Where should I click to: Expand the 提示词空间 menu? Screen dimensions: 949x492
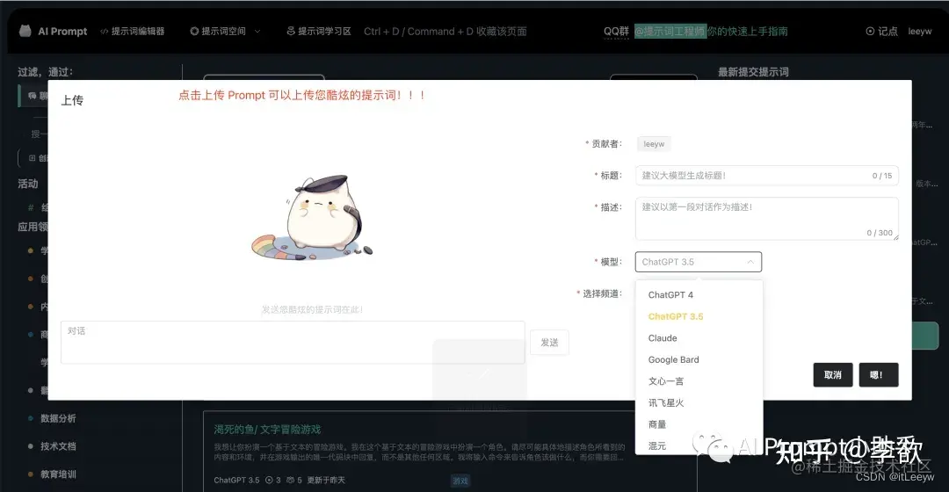tap(225, 31)
